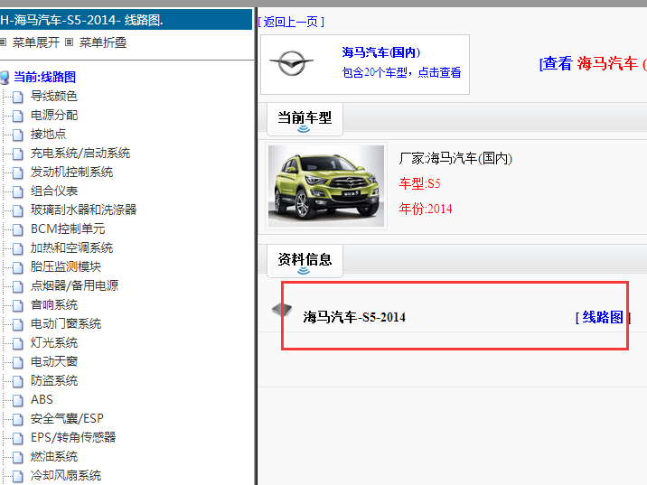Click the page icon next to 安全气囊/ESP
Viewport: 647px width, 485px height.
point(18,419)
